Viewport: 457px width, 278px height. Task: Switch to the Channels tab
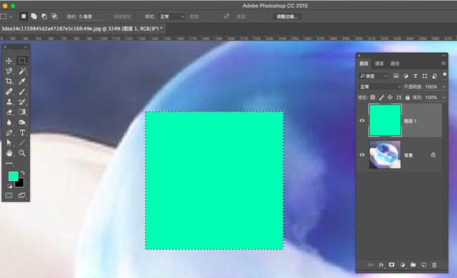[x=379, y=63]
